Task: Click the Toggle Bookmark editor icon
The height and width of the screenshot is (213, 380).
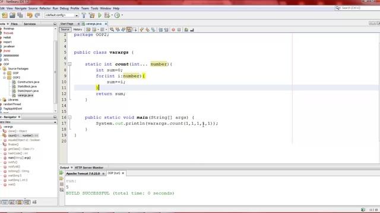Action: (153, 30)
